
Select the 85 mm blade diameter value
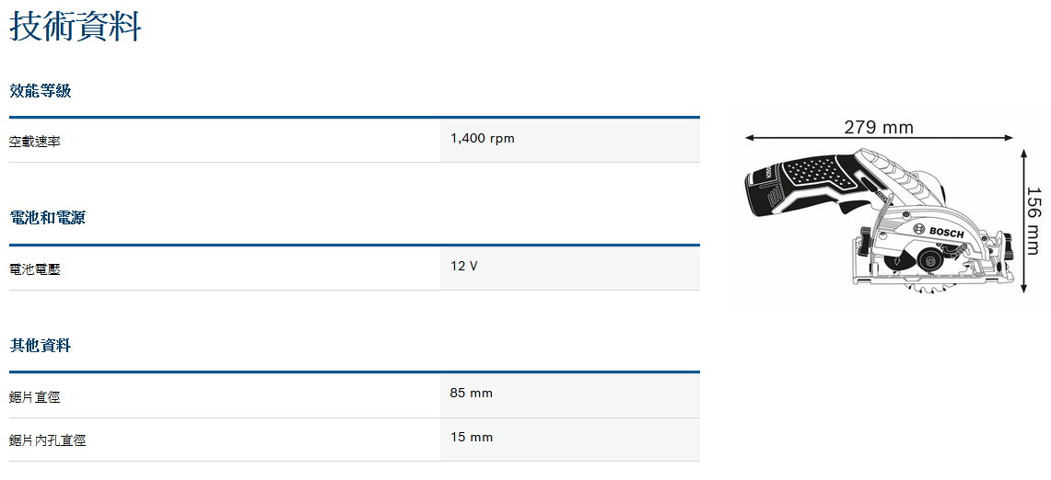[x=472, y=394]
